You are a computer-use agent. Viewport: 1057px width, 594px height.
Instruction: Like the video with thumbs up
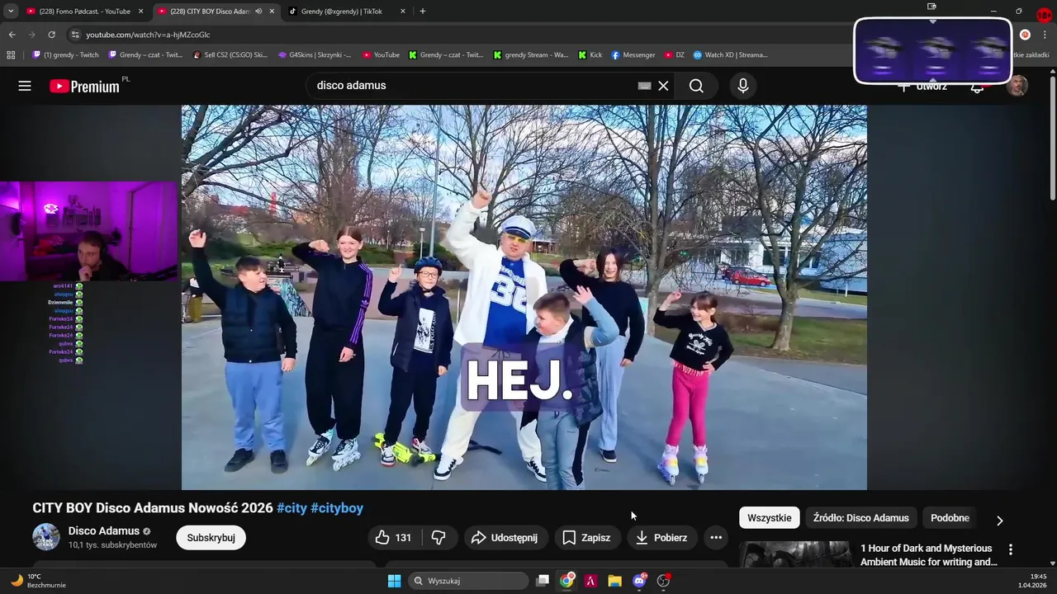(x=393, y=538)
